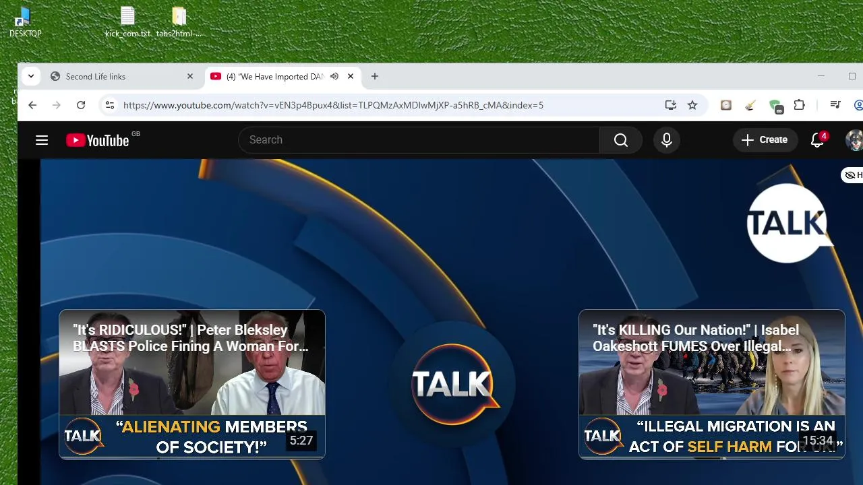Mute the YouTube tab audio icon
Screen dimensions: 863x485
pos(334,77)
